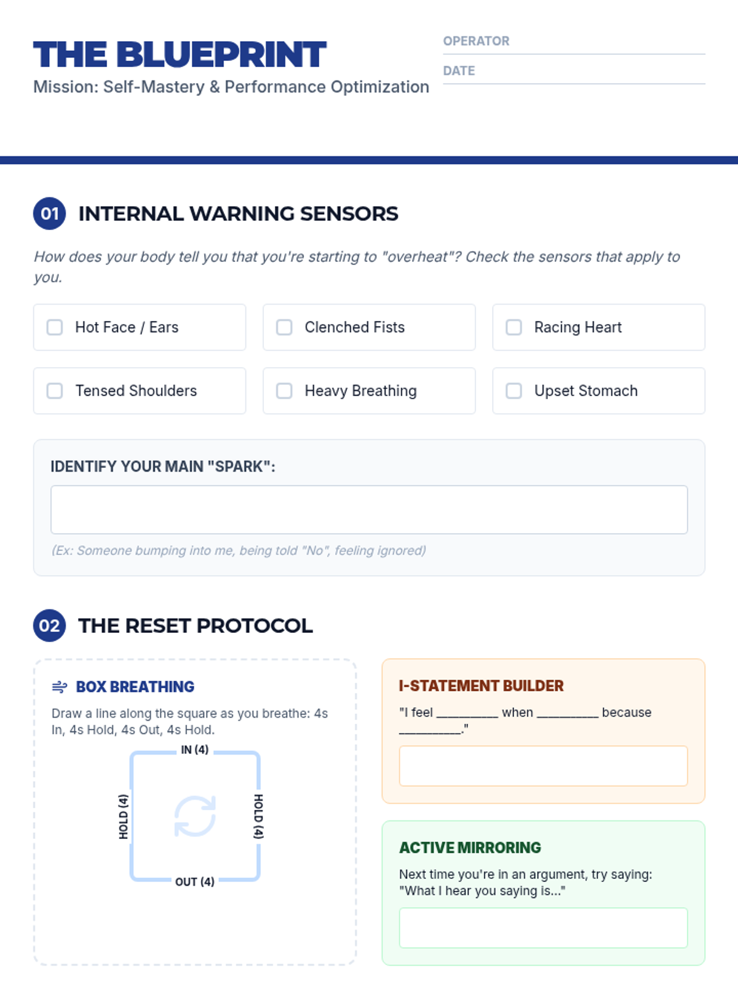Click the right HOLD (4) label
The width and height of the screenshot is (738, 984).
[x=259, y=816]
